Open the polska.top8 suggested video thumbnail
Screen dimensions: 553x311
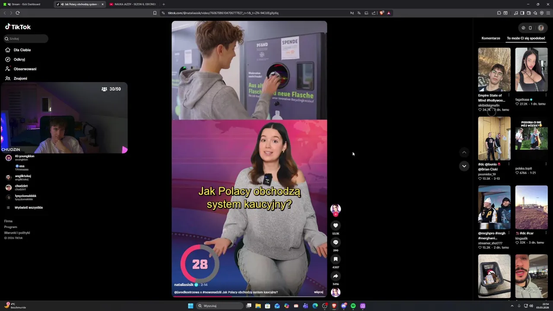[x=531, y=138]
